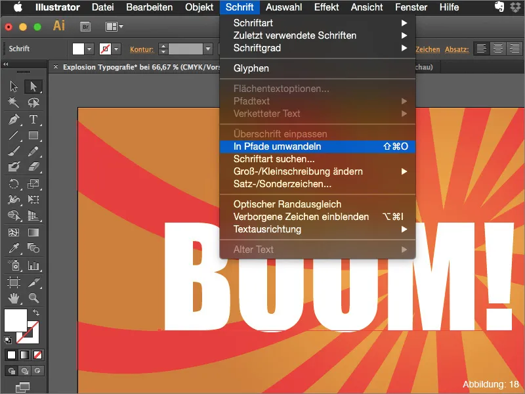
Task: Select the Magic Wand tool
Action: [14, 102]
